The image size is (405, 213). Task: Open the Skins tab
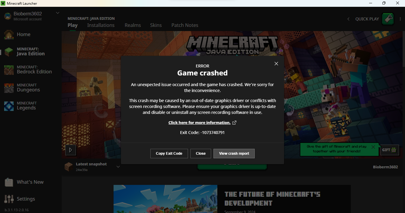click(x=156, y=25)
